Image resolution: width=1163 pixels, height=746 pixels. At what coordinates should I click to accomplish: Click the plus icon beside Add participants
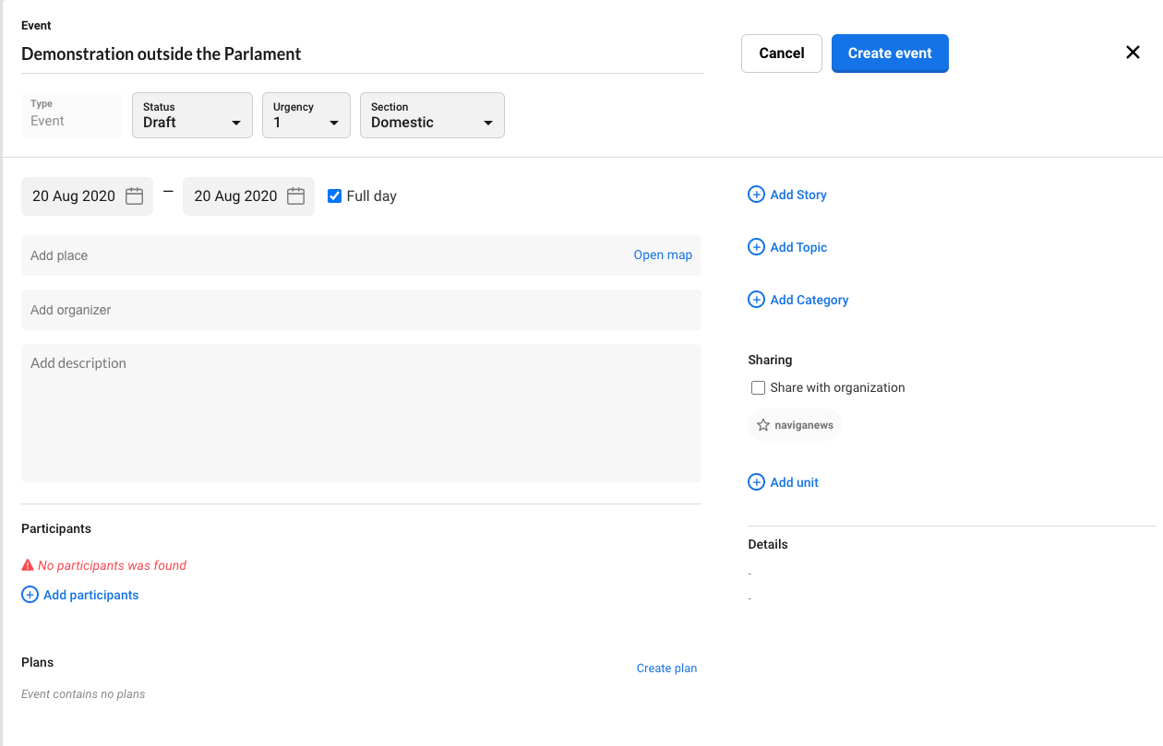(30, 595)
